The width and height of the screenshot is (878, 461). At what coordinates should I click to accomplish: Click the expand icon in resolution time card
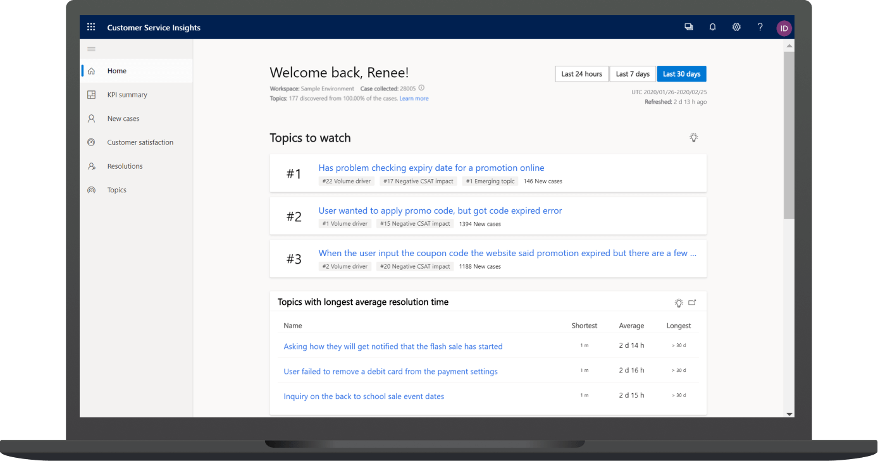pyautogui.click(x=692, y=303)
